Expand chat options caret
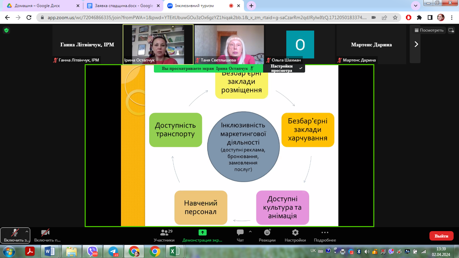The height and width of the screenshot is (258, 459). point(250,231)
